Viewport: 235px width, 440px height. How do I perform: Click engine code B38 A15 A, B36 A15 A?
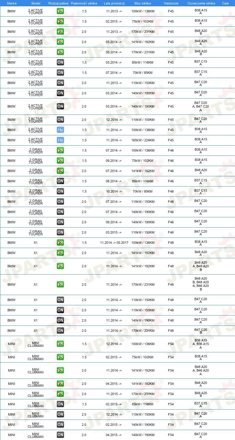(x=201, y=344)
